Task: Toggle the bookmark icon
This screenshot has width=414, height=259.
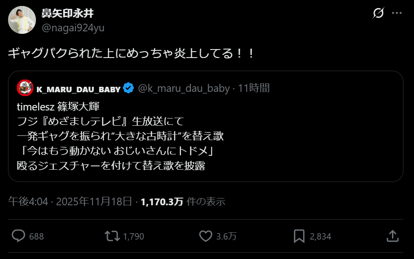Action: 299,236
